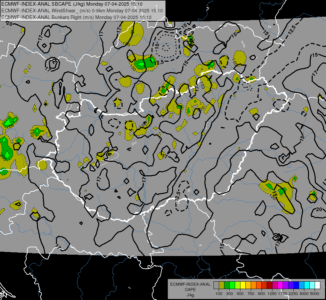Pick the red swatch after 900
The height and width of the screenshot is (300, 326).
(264, 285)
